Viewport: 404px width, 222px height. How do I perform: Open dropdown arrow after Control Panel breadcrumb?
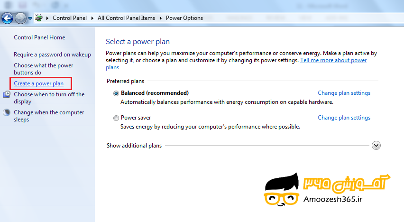pos(92,18)
